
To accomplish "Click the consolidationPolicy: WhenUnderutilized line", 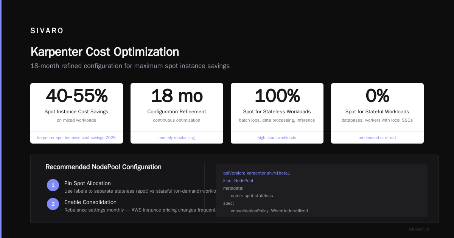I will point(269,211).
